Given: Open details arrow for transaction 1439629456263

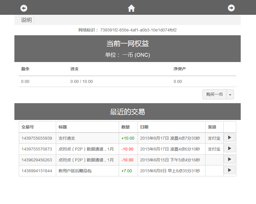Looking at the screenshot, I should pos(230,160).
